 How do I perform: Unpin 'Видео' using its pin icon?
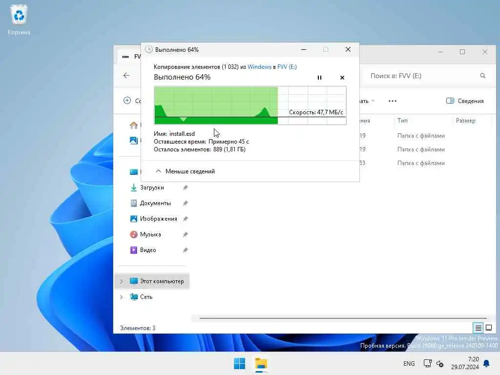click(185, 250)
